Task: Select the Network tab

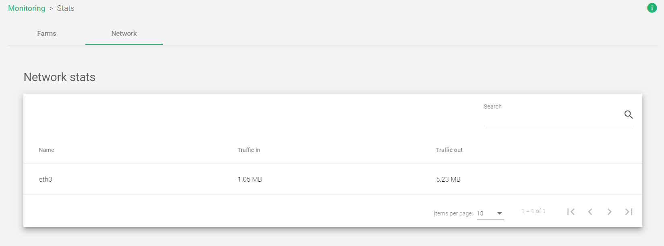Action: (124, 34)
